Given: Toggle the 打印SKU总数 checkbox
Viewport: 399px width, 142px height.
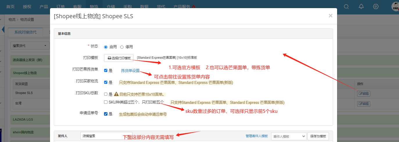Looking at the screenshot, I should (x=106, y=94).
